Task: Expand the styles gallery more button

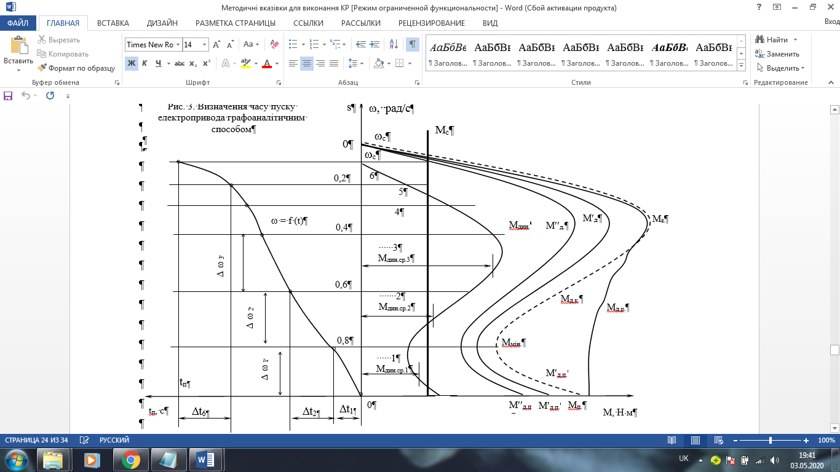Action: coord(741,66)
